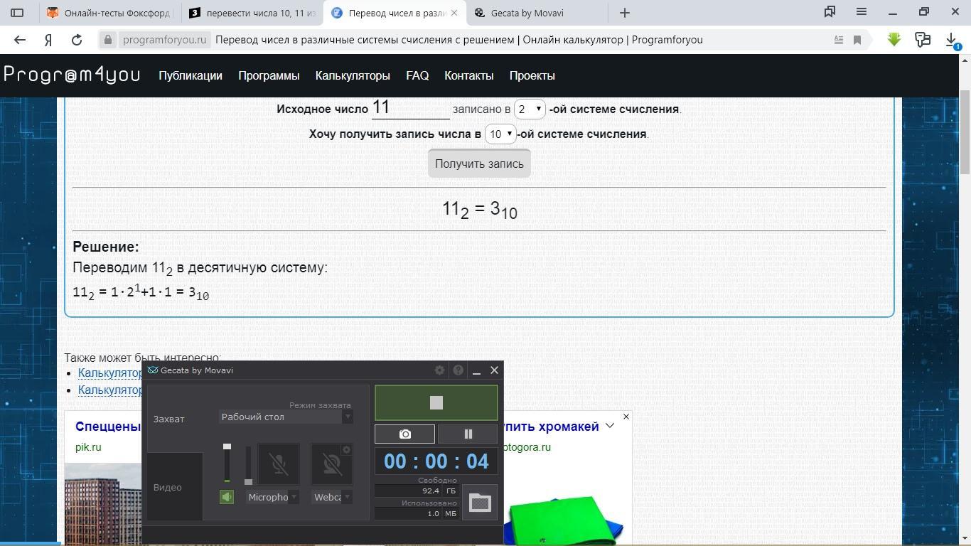Take a screenshot with the camera button

(x=404, y=434)
